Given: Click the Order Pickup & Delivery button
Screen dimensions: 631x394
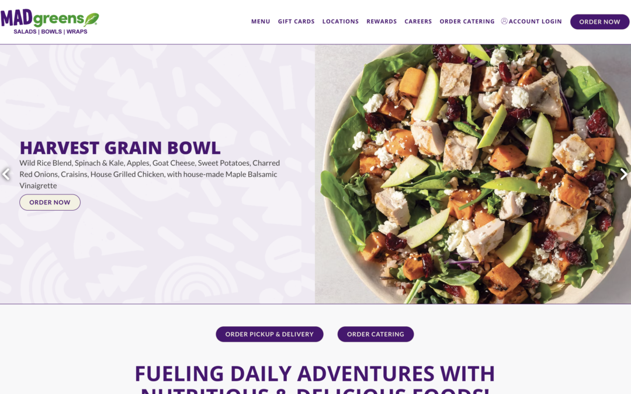Looking at the screenshot, I should [x=269, y=334].
